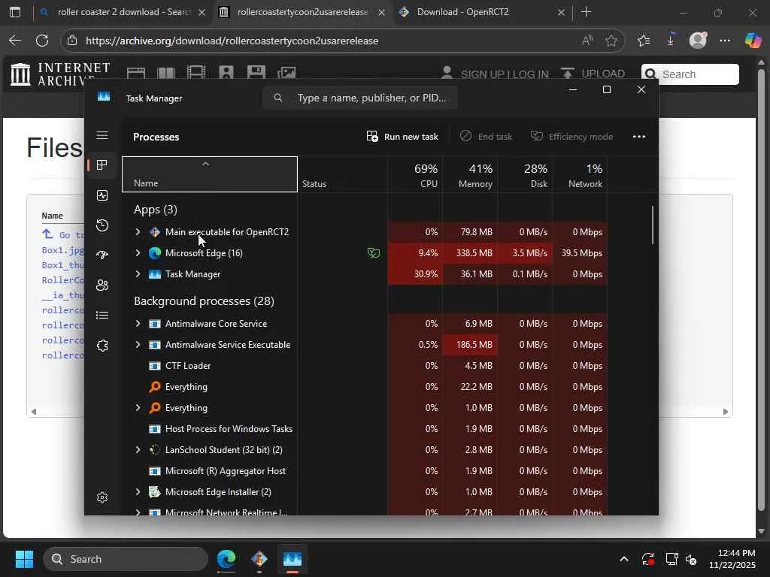
Task: Sort by the Name column header
Action: (x=210, y=174)
